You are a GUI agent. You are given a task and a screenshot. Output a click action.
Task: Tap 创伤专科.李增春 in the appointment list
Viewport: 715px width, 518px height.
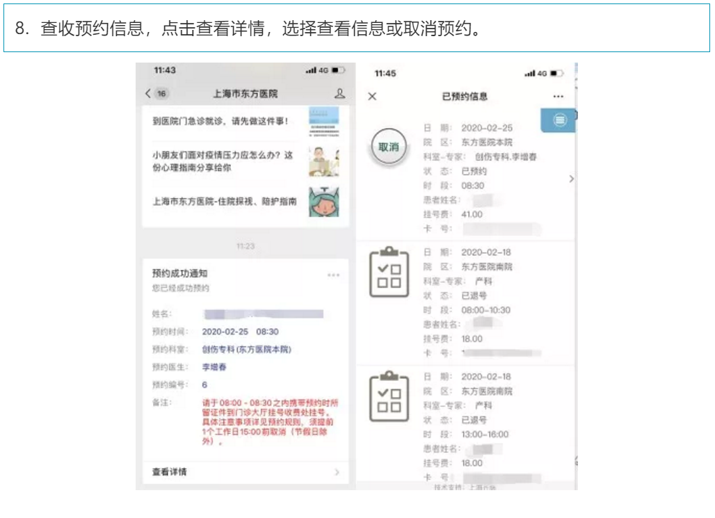pos(506,157)
